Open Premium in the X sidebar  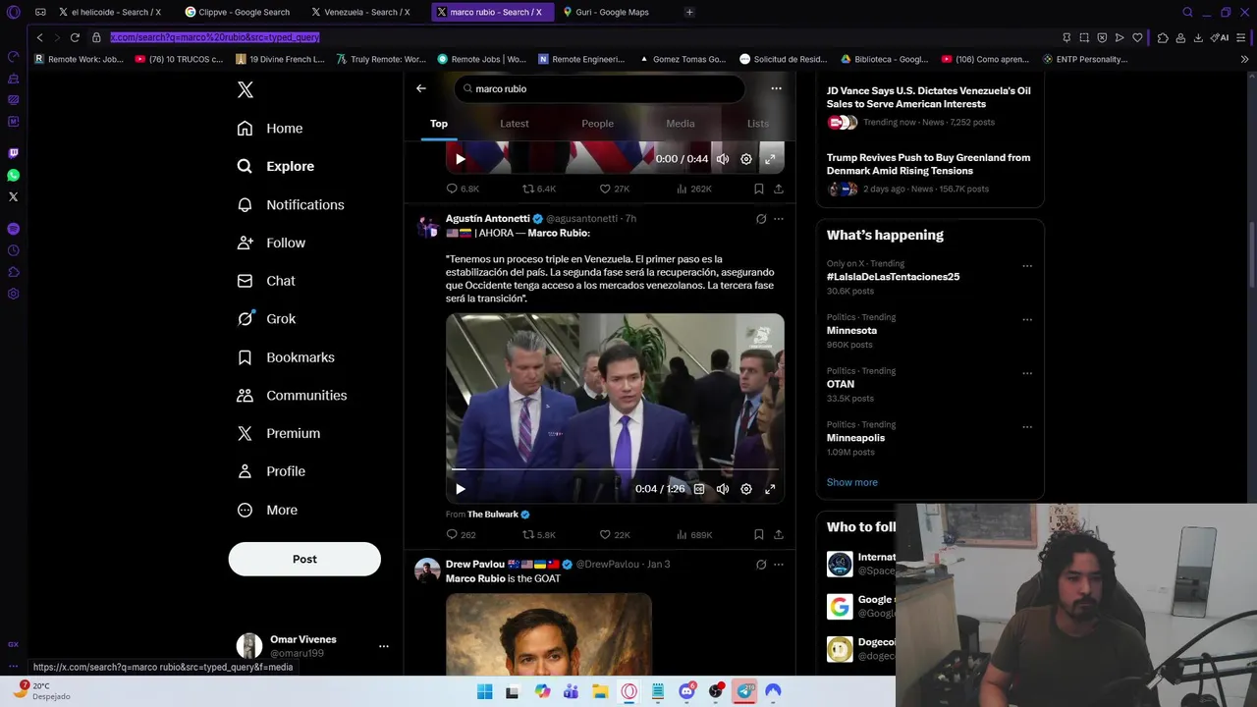pyautogui.click(x=279, y=433)
